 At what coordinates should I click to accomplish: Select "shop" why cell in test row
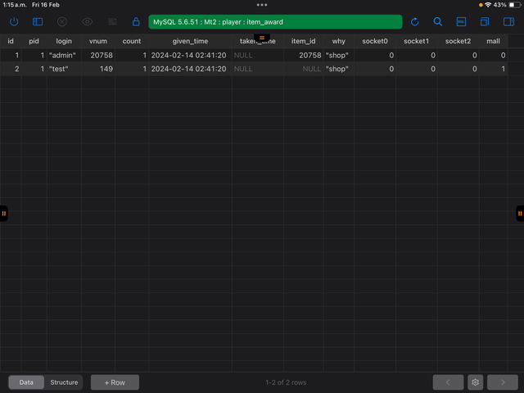pyautogui.click(x=338, y=69)
